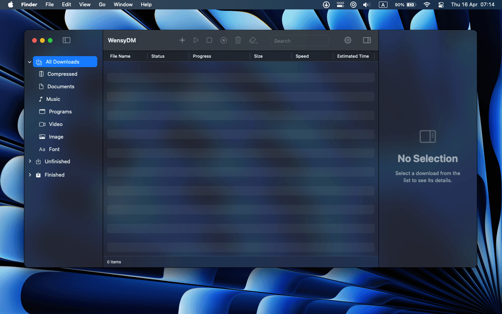Resume downloads using the play icon
Viewport: 502px width, 314px height.
tap(196, 40)
